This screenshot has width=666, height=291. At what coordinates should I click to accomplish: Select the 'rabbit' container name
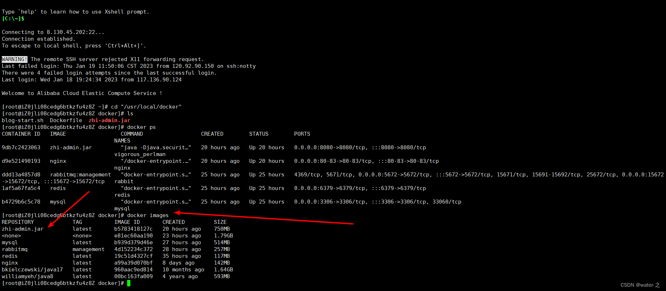coord(124,181)
